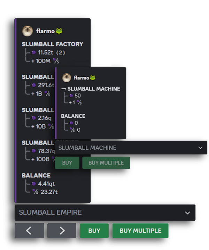This screenshot has height=250, width=209.
Task: Click the SLUMBALL MACHINE heading with arrow
Action: coord(91,89)
